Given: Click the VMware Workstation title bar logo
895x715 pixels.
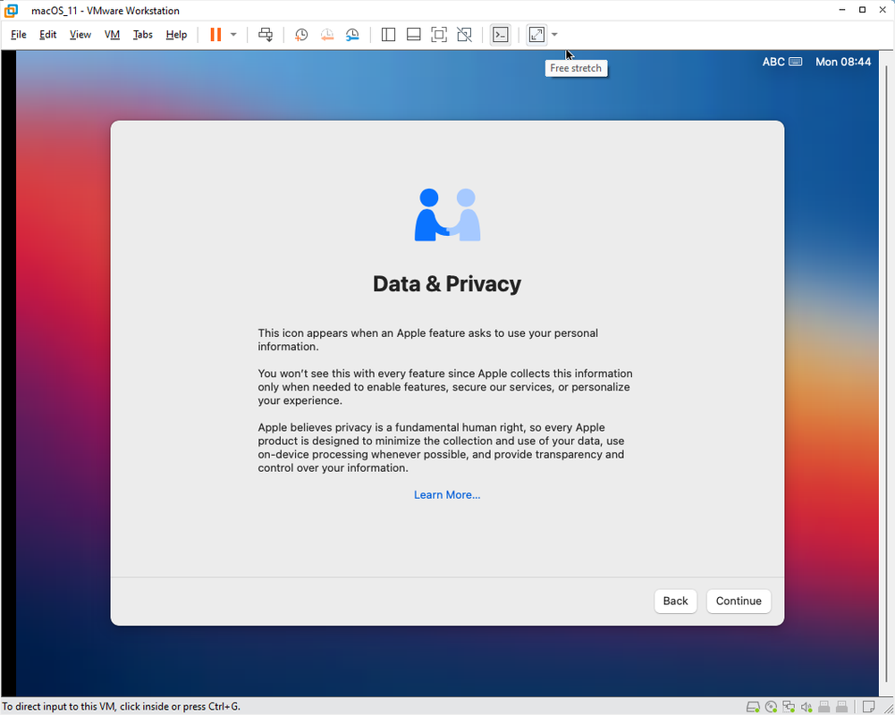Looking at the screenshot, I should pyautogui.click(x=11, y=10).
